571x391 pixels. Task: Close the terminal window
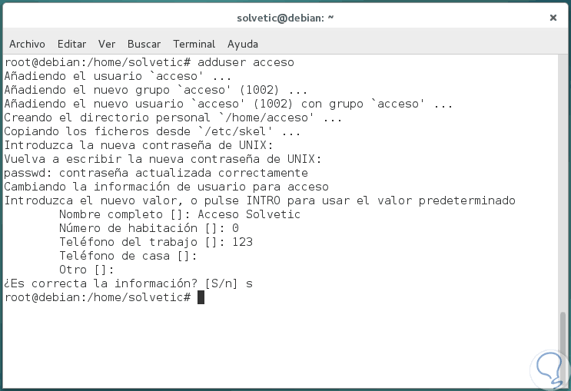pos(553,18)
